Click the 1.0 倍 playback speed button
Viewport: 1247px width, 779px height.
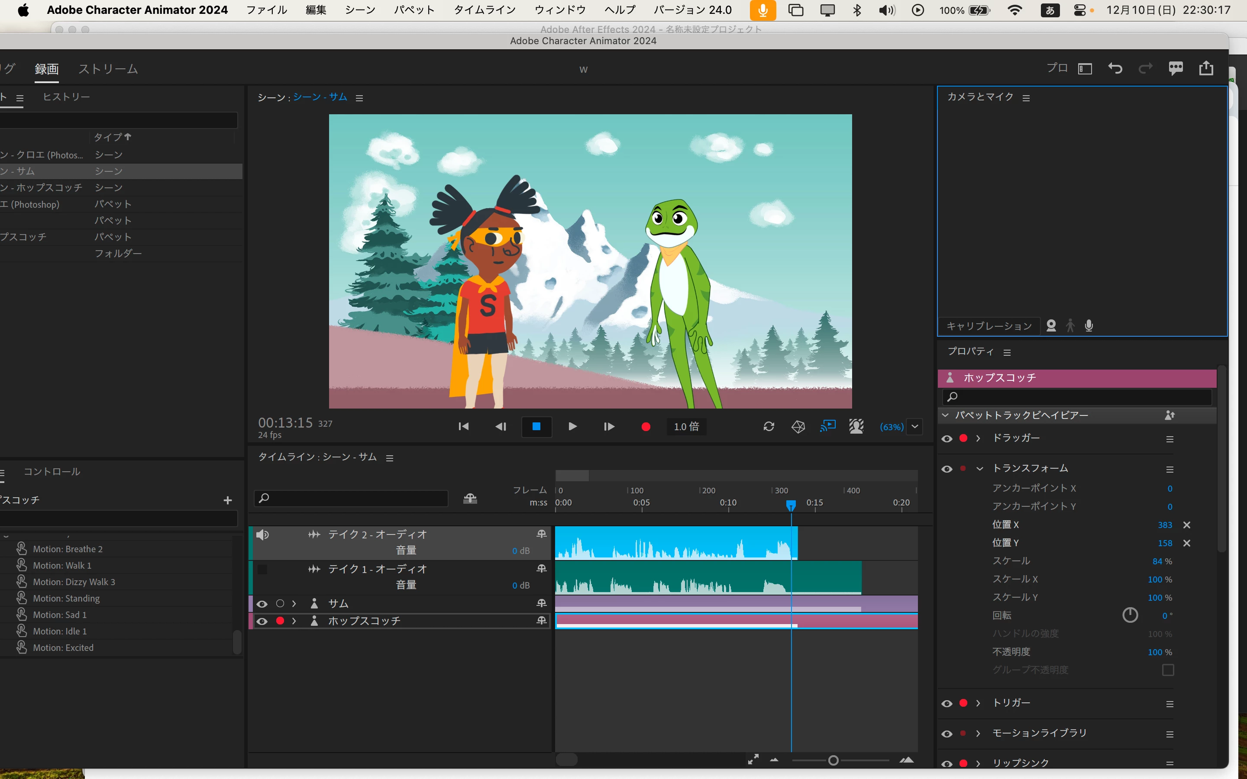pyautogui.click(x=686, y=427)
